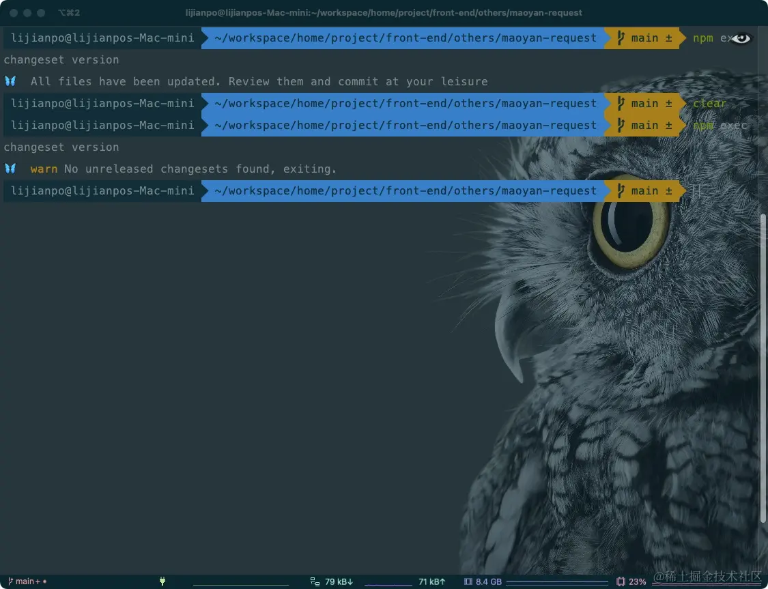This screenshot has width=768, height=589.
Task: Close the terminal window
Action: coord(14,13)
